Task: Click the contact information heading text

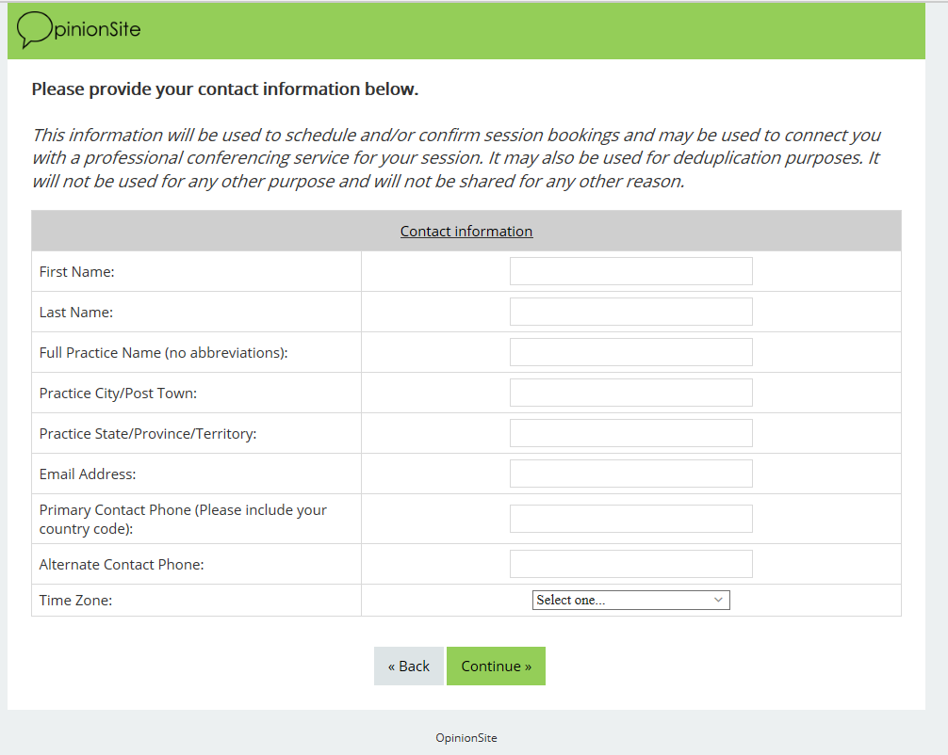Action: (x=224, y=89)
